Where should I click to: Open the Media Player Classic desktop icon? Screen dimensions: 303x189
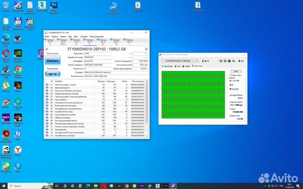coord(30,24)
